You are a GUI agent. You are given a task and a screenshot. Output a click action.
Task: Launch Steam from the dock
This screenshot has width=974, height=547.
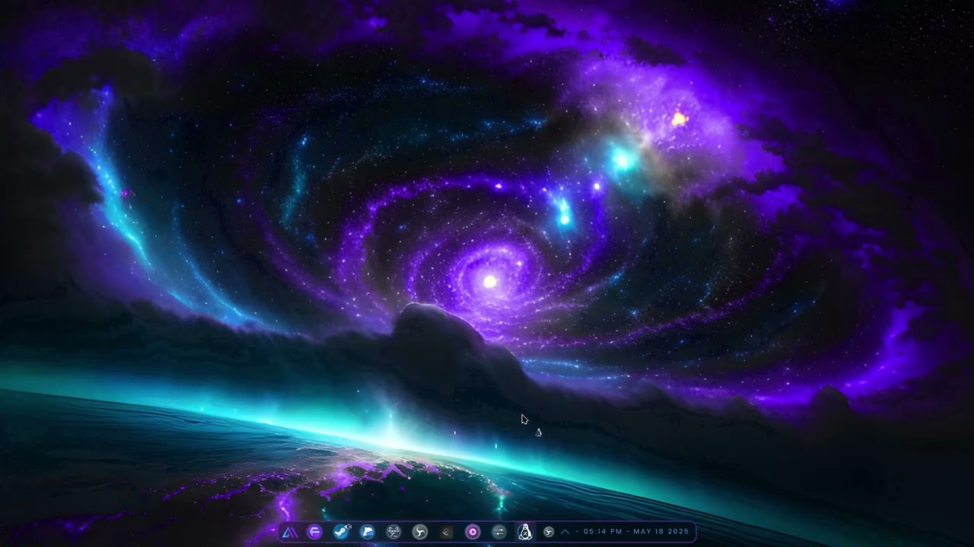[x=341, y=532]
